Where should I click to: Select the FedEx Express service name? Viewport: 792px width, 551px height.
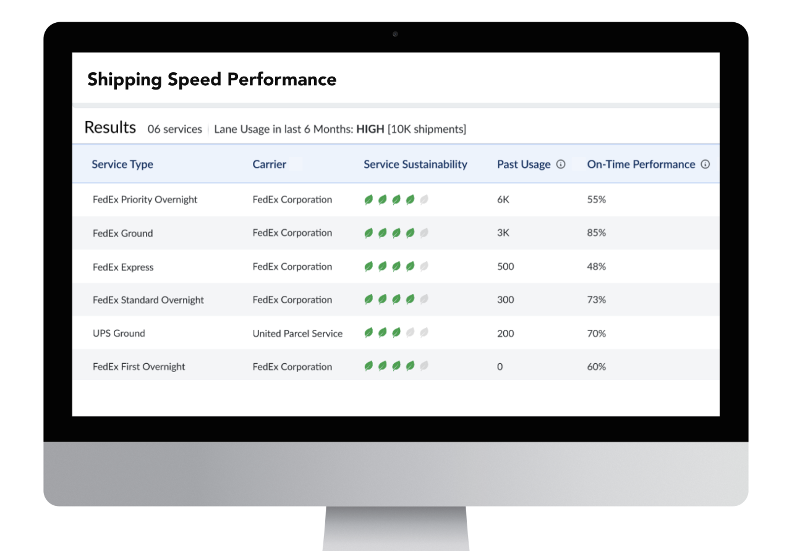[x=123, y=267]
